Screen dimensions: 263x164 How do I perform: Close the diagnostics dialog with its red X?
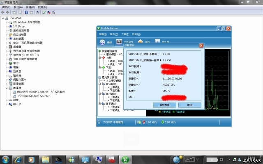(201, 46)
